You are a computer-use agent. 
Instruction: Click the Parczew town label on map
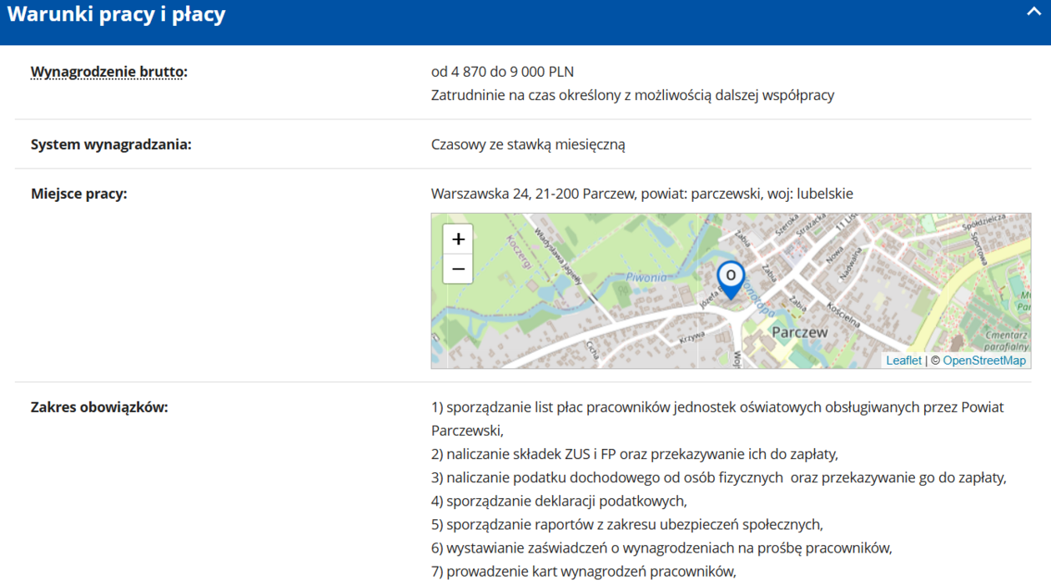[x=800, y=332]
